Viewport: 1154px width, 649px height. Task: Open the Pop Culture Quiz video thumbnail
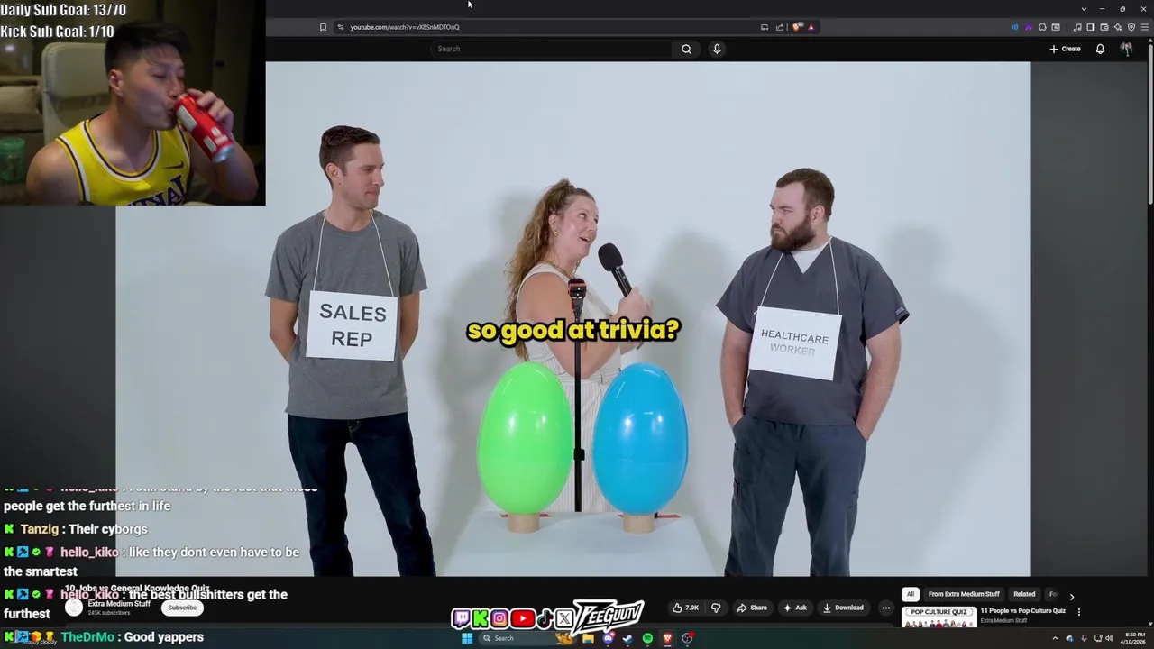(939, 617)
